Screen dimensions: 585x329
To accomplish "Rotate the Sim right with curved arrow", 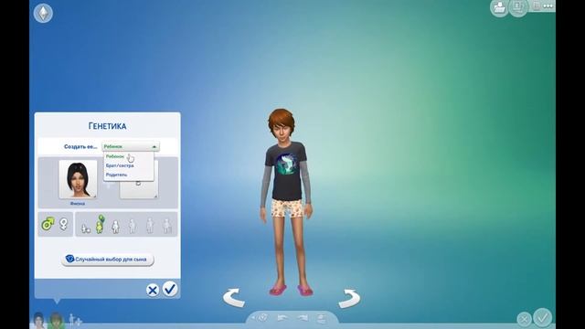I will pyautogui.click(x=349, y=299).
